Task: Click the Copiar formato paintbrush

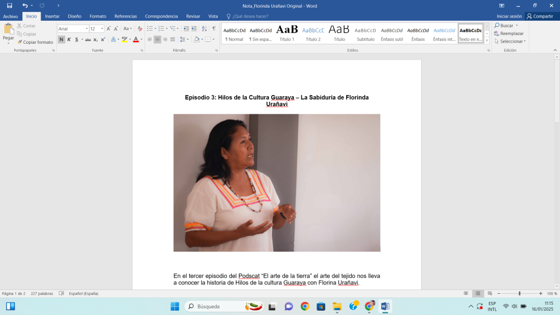Action: click(x=35, y=42)
